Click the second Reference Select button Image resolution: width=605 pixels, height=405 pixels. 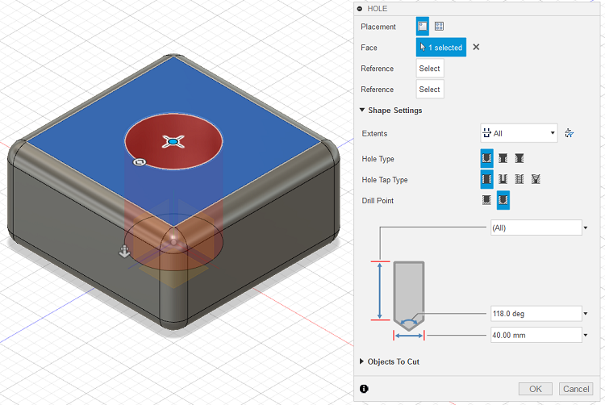[430, 89]
